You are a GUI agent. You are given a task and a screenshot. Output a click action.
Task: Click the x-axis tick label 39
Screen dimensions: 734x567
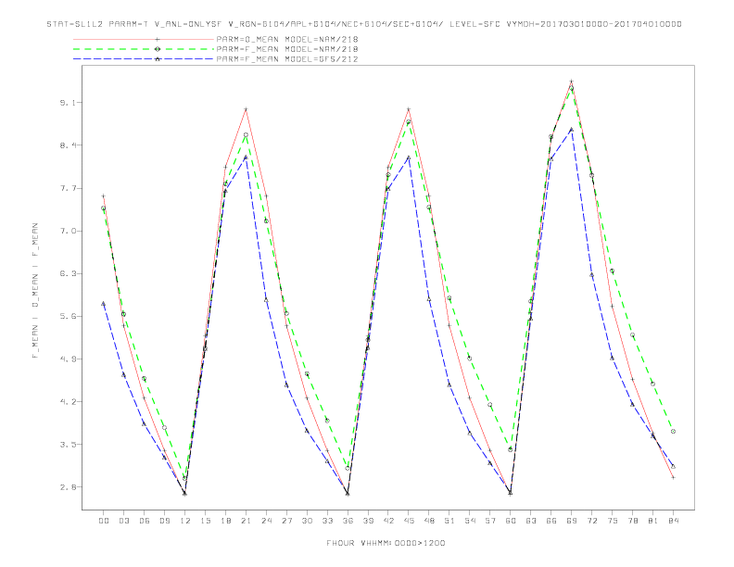tap(368, 521)
